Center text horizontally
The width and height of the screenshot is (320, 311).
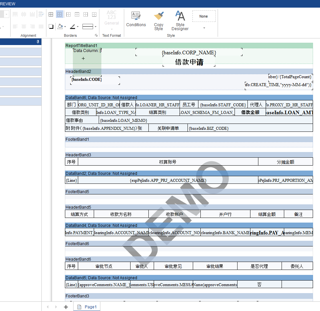[24, 26]
